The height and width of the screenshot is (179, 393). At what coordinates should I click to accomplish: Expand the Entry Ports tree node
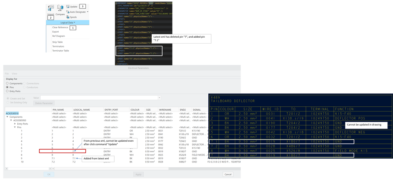point(14,124)
